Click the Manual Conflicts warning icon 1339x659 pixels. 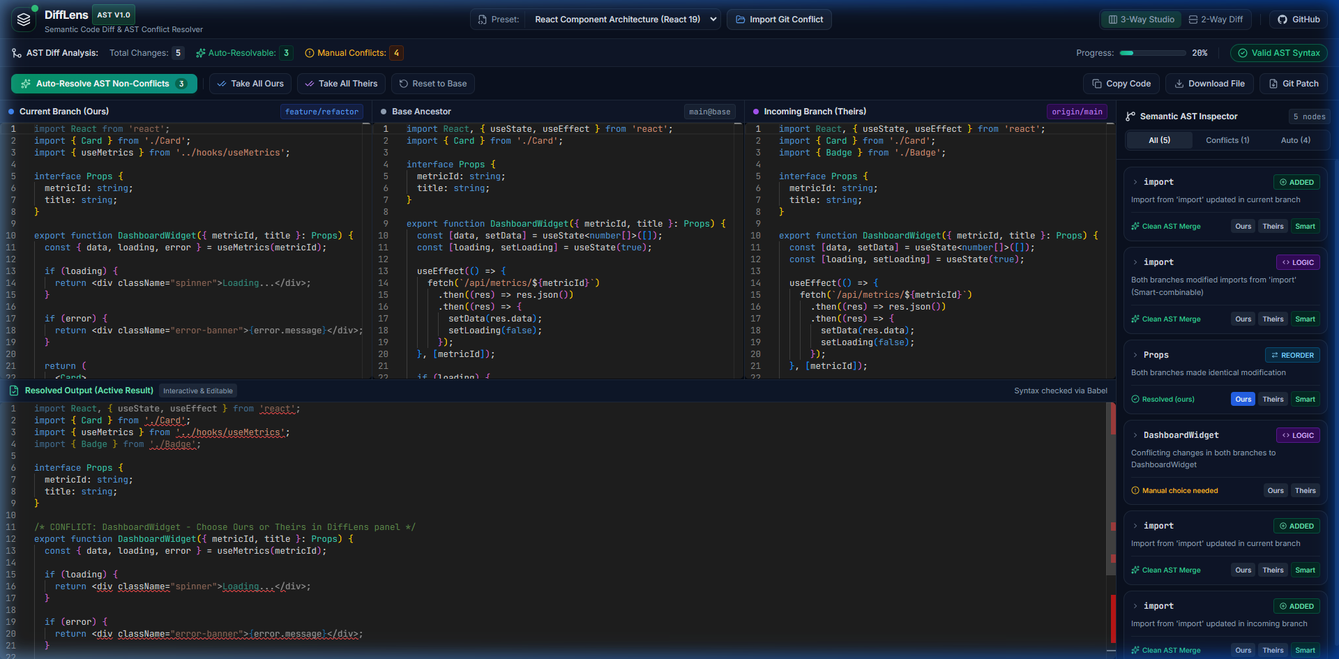click(310, 53)
